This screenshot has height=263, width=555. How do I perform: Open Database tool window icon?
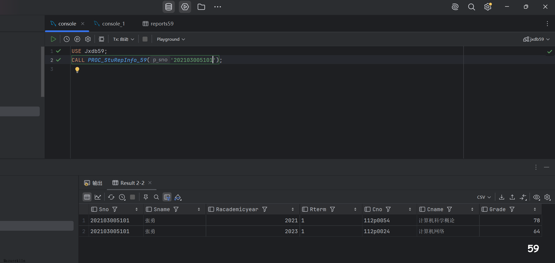(169, 7)
